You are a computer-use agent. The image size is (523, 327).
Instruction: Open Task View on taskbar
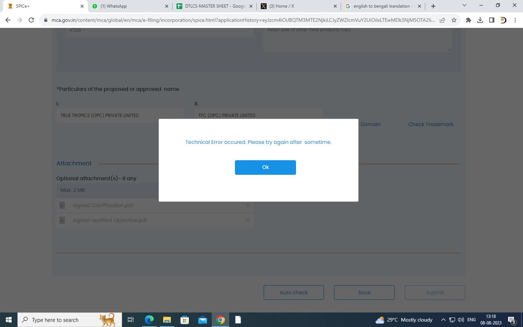tap(130, 320)
